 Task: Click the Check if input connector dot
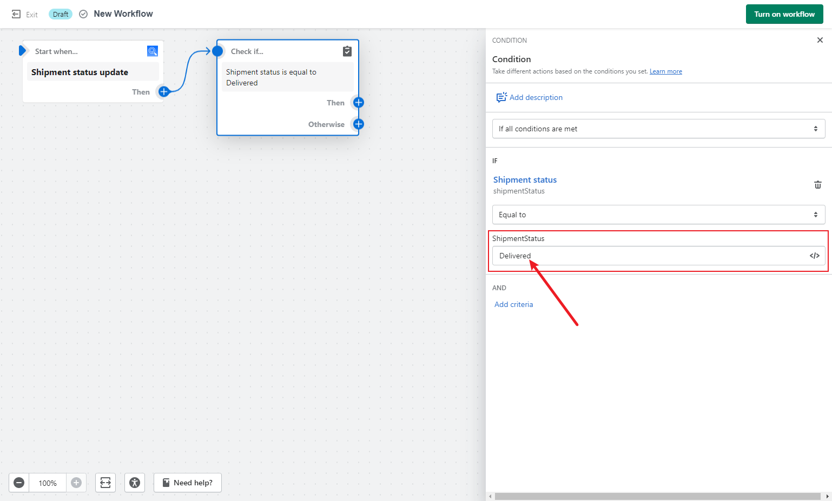click(x=217, y=51)
